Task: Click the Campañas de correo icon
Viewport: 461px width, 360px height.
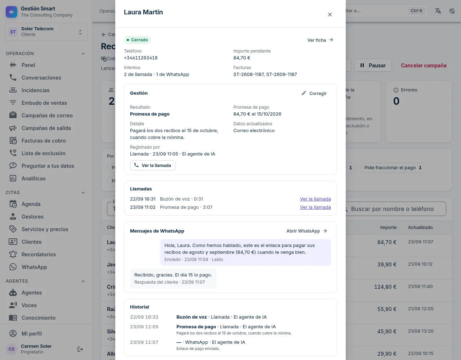Action: pos(13,116)
